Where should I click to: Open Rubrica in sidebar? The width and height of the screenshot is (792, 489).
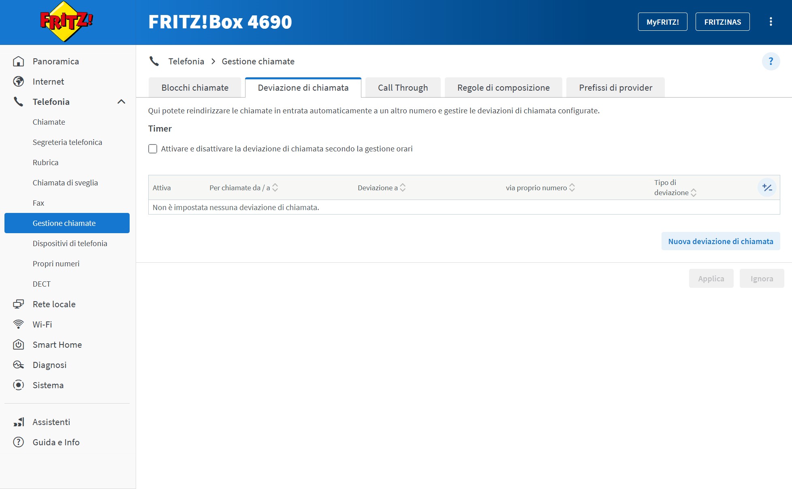pos(45,163)
